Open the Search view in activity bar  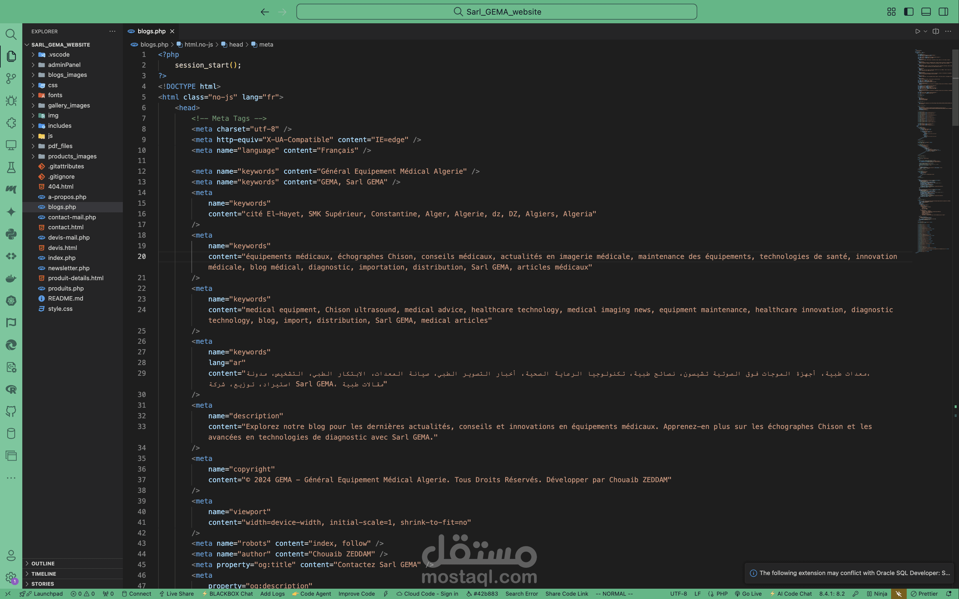tap(11, 35)
